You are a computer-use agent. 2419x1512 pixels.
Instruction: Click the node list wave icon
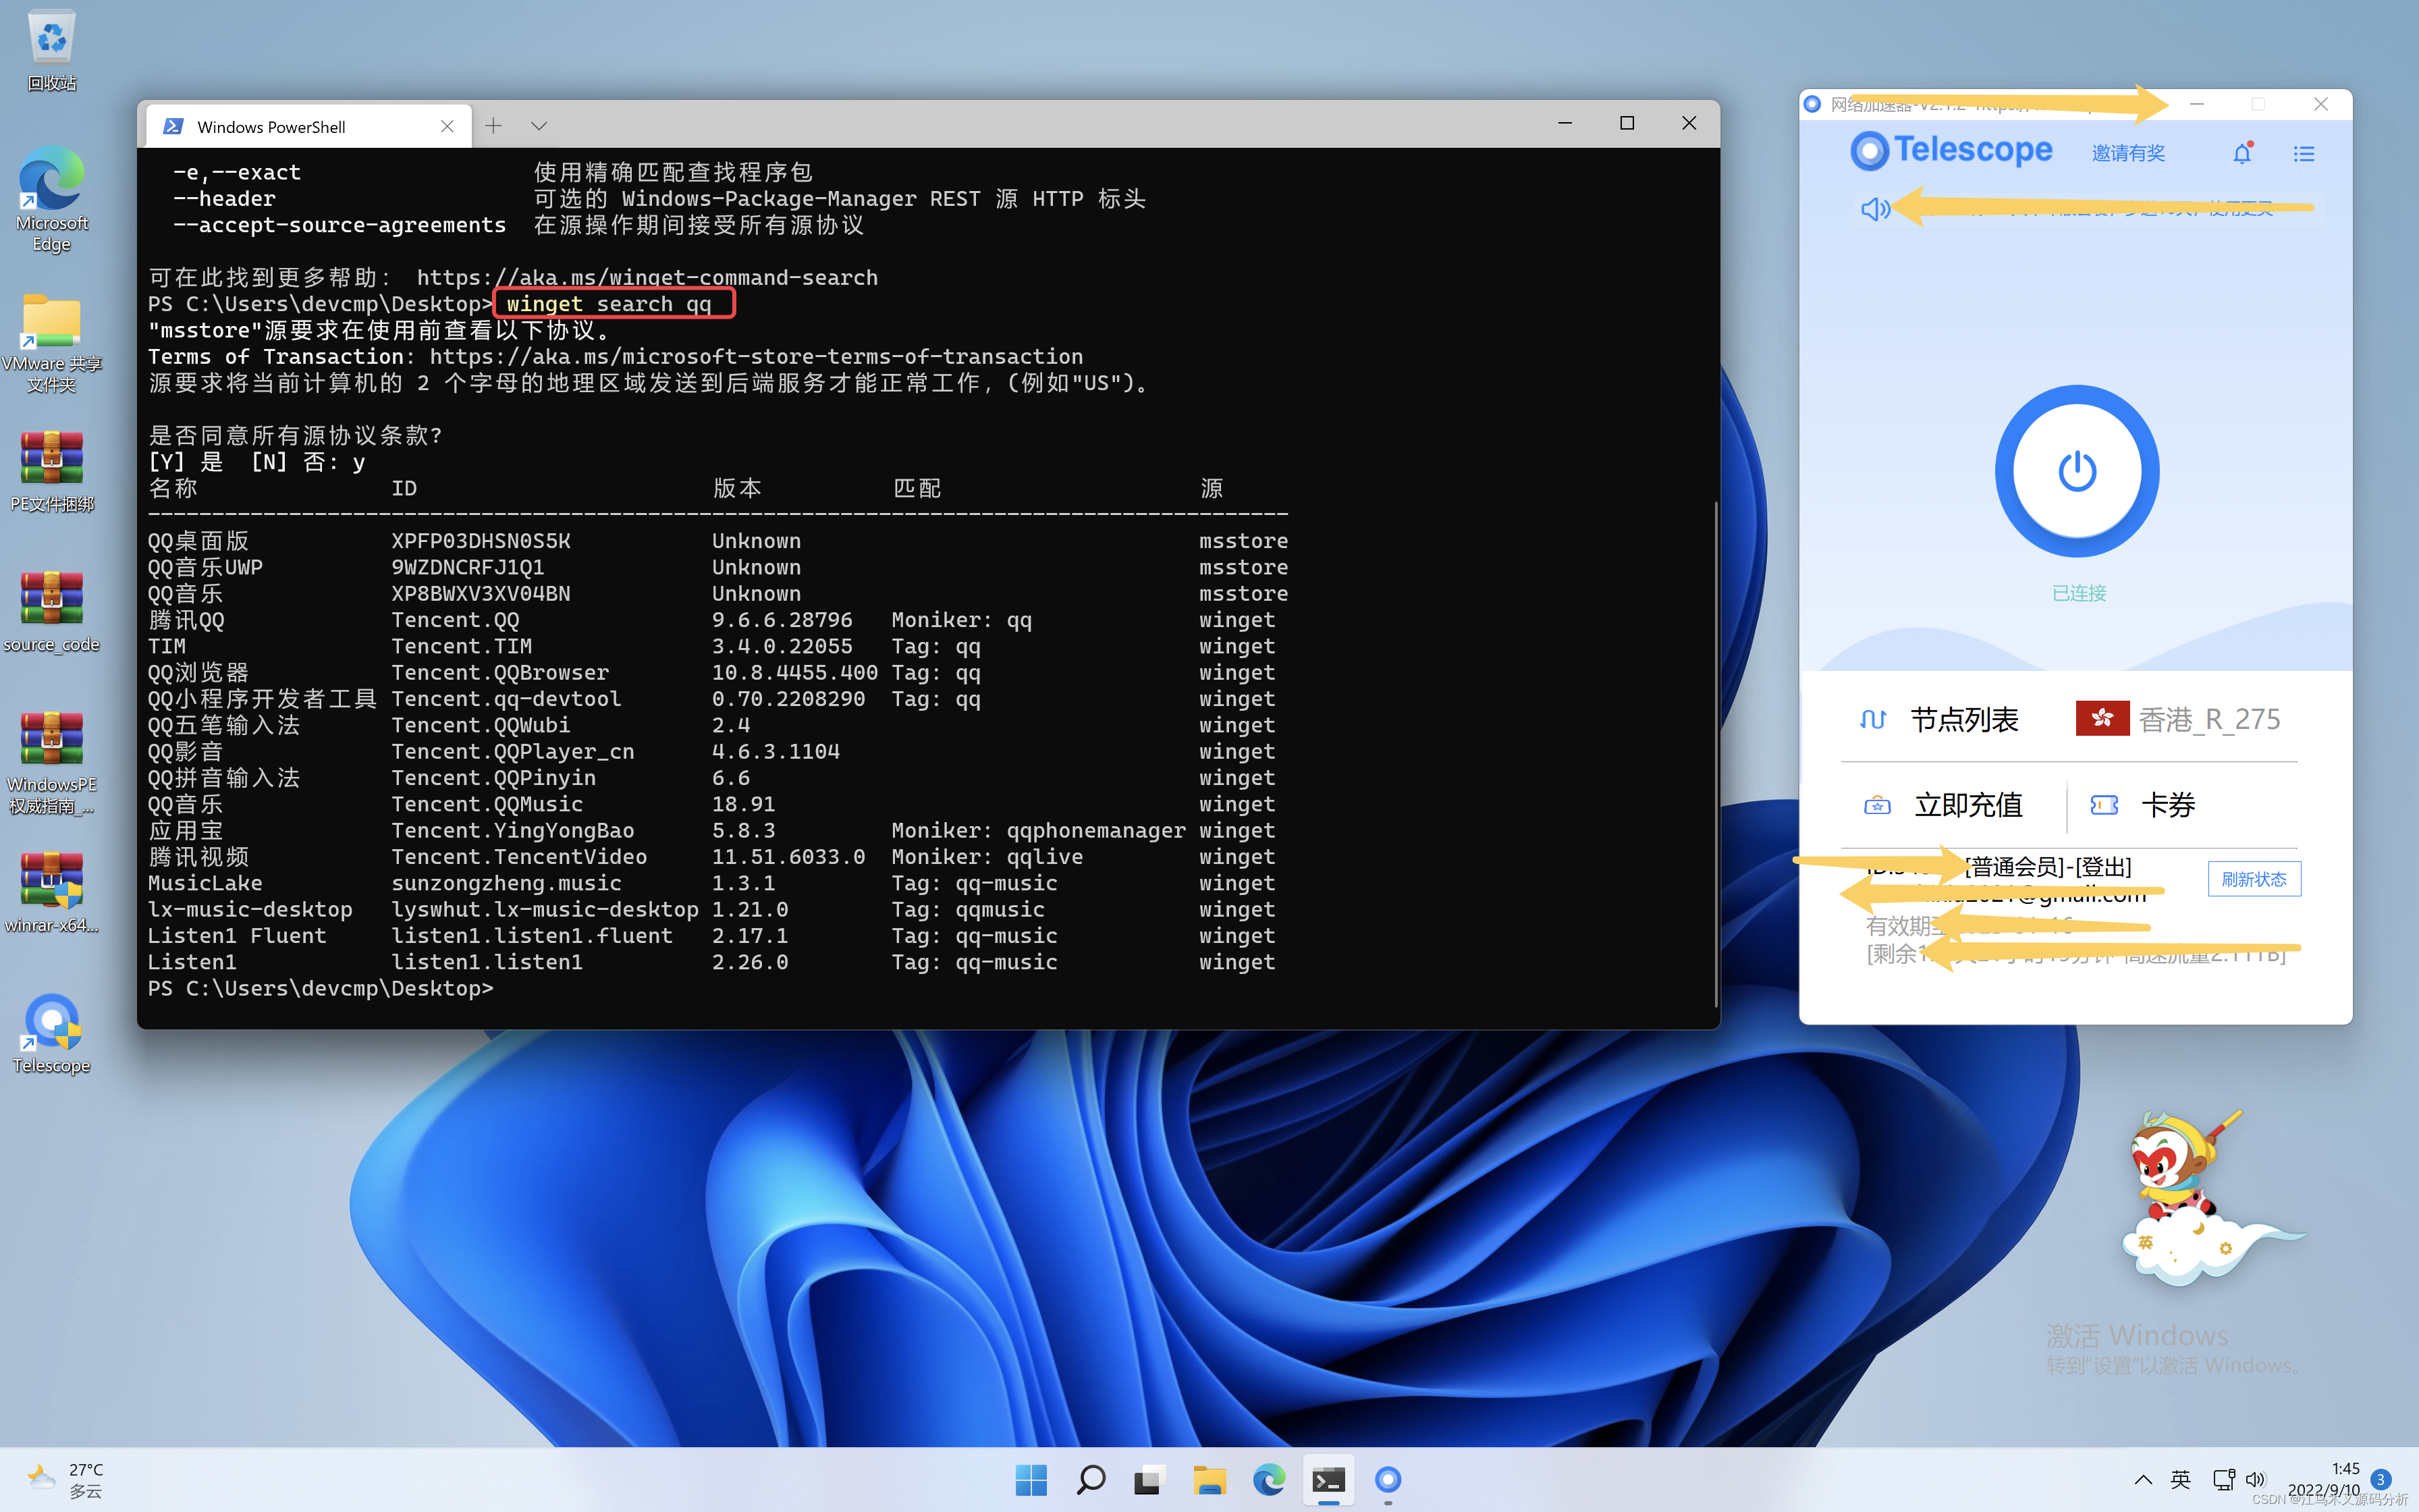[x=1872, y=719]
